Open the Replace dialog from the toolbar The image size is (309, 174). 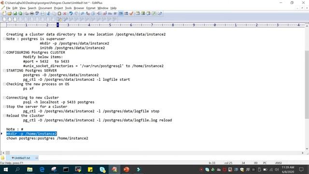(88, 14)
